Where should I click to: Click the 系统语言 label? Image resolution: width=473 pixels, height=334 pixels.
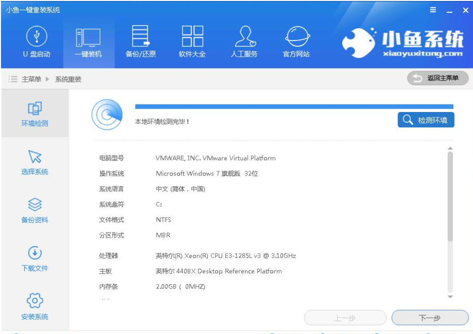[112, 189]
